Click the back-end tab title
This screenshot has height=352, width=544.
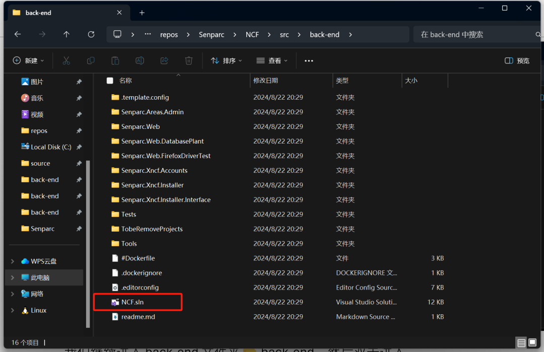[38, 13]
